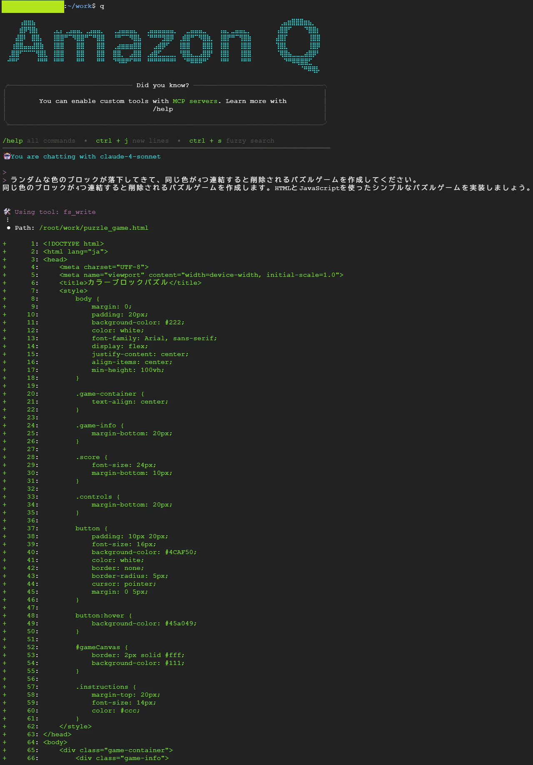
Task: Click '.game-info {' selector line
Action: click(100, 425)
